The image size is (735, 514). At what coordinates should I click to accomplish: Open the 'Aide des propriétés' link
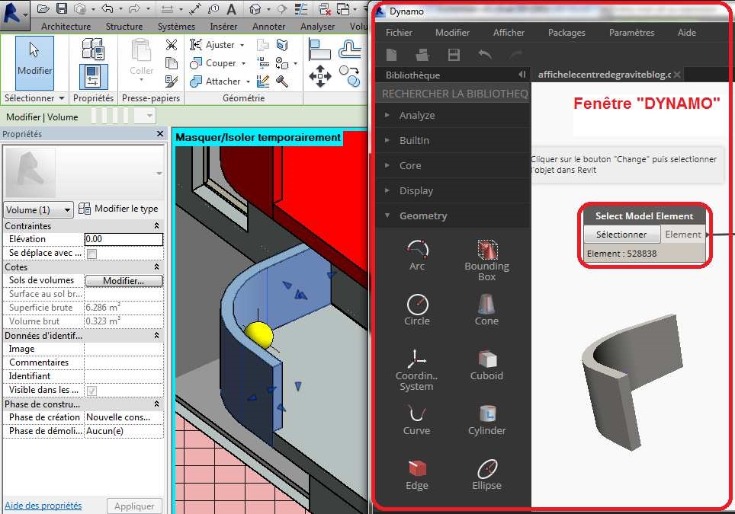(x=43, y=506)
